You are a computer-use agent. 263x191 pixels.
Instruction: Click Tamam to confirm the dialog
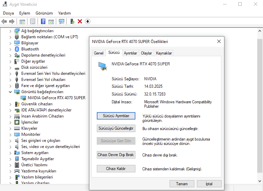(182, 184)
